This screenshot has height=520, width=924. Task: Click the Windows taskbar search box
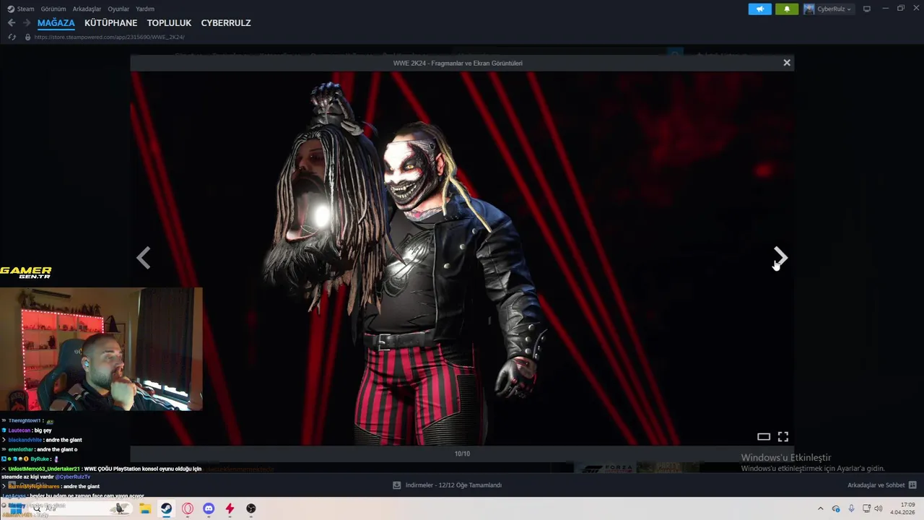tap(79, 508)
